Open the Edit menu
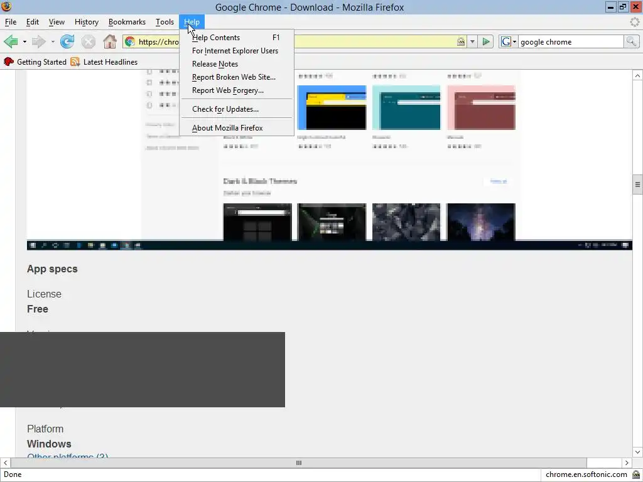Screen dimensions: 643x482 pyautogui.click(x=33, y=22)
